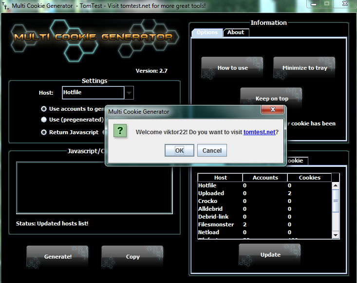The image size is (357, 283).
Task: Select the Netload host row
Action: pyautogui.click(x=265, y=232)
